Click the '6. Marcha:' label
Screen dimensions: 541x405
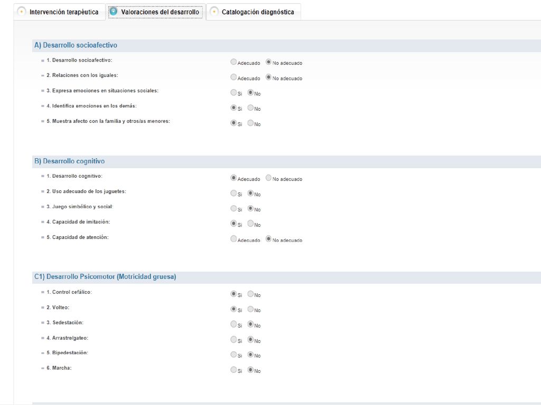[59, 368]
